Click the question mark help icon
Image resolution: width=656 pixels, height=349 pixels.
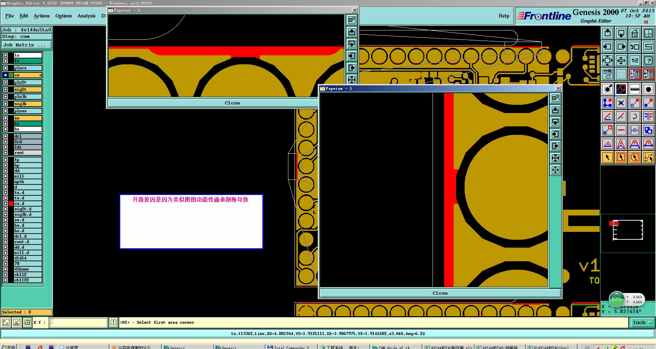648,60
